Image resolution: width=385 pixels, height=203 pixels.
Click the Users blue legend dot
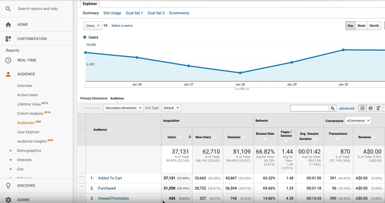85,37
